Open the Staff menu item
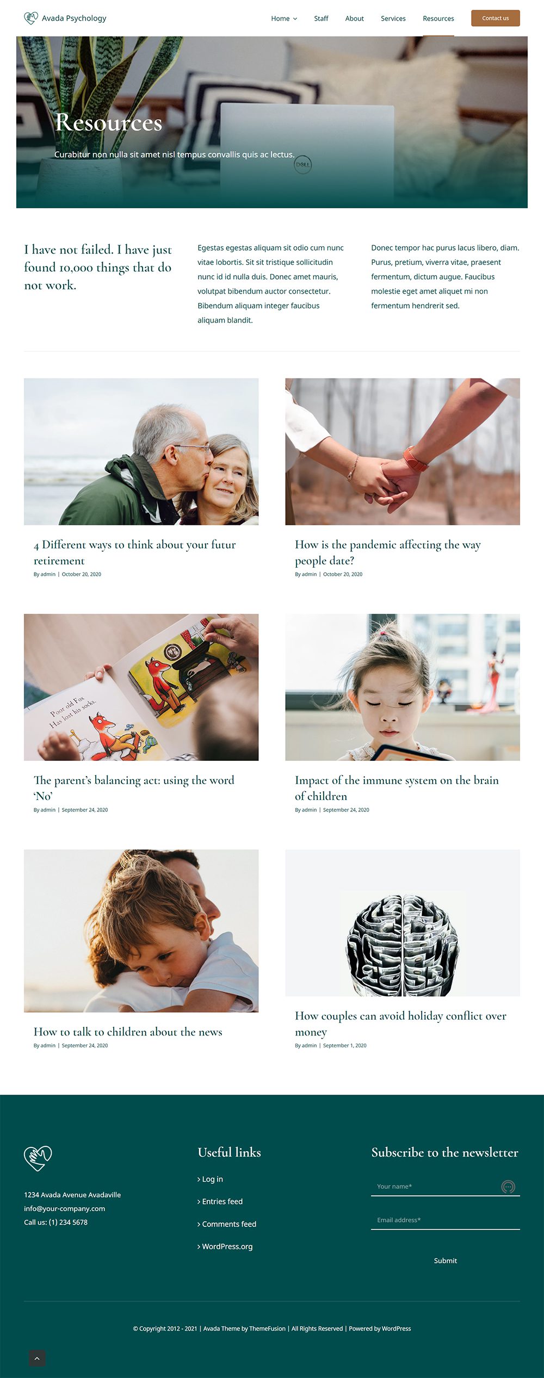This screenshot has width=544, height=1378. (321, 18)
